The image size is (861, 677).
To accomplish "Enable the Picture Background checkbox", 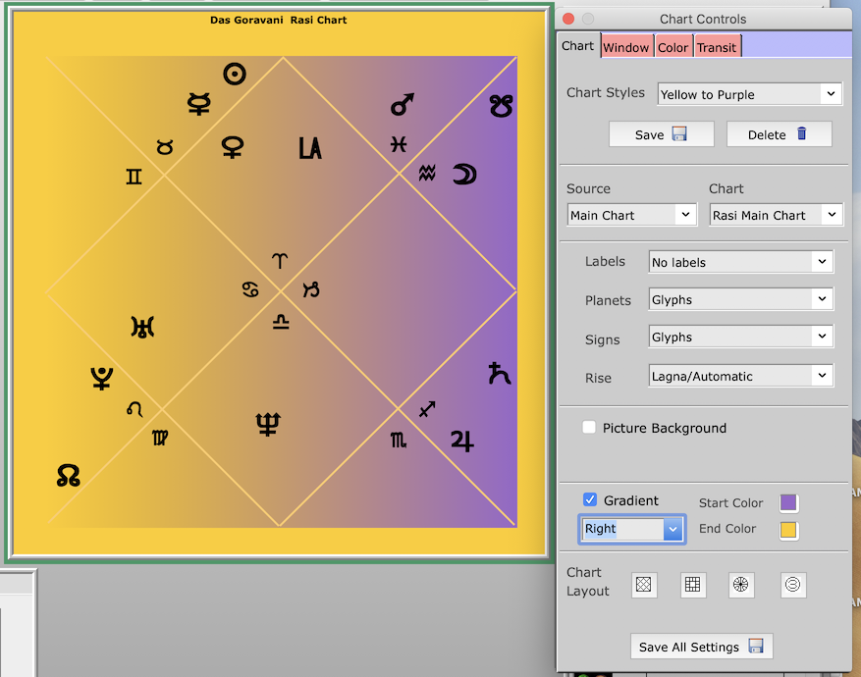I will click(589, 428).
